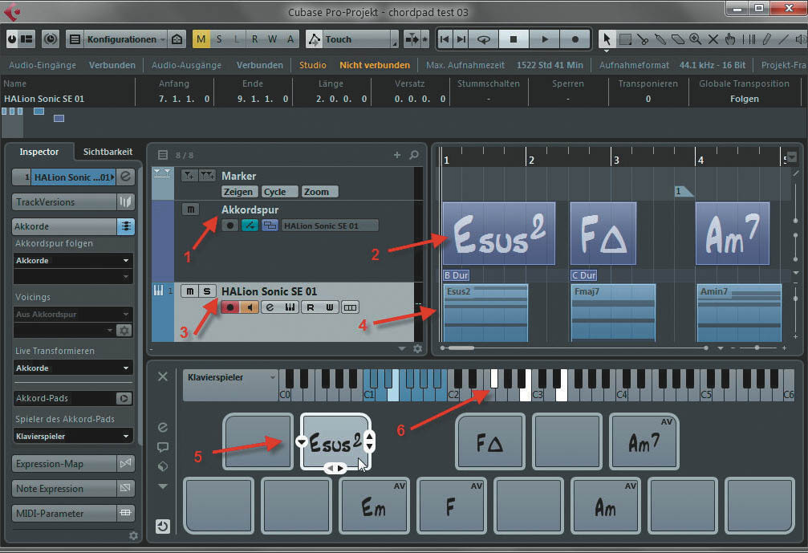The height and width of the screenshot is (553, 808).
Task: Click the chord pads tag icon
Action: (x=162, y=466)
